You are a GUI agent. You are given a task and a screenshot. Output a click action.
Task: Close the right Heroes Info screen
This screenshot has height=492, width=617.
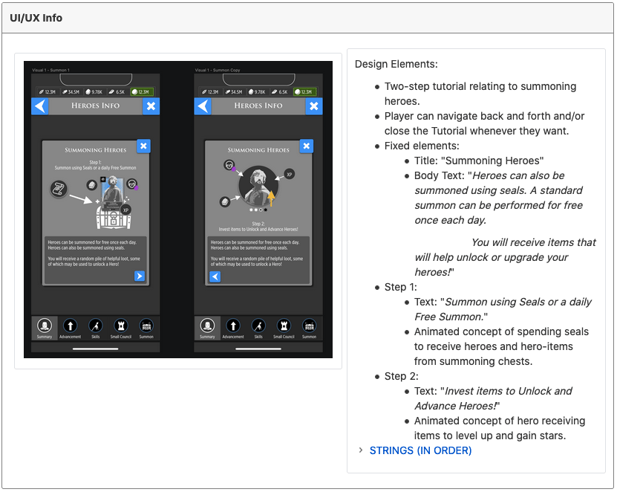point(314,106)
